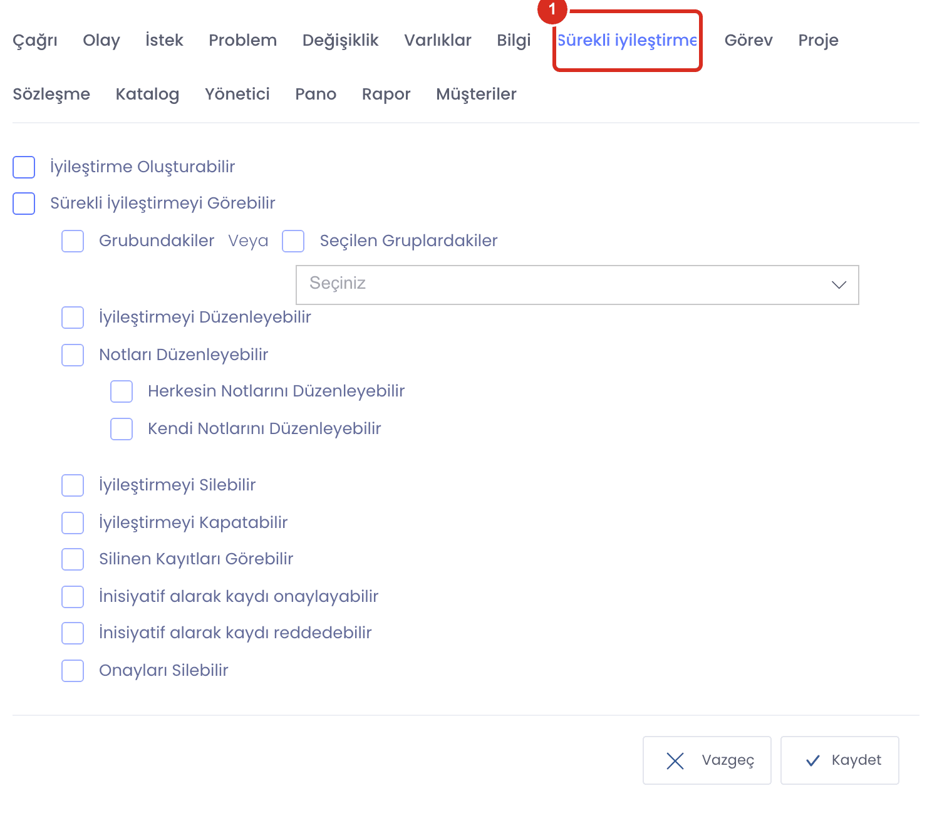Open the Sözleşme tab
932x818 pixels.
pos(51,95)
